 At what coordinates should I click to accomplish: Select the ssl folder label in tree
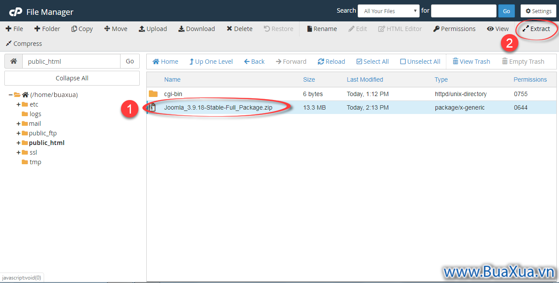(x=33, y=152)
